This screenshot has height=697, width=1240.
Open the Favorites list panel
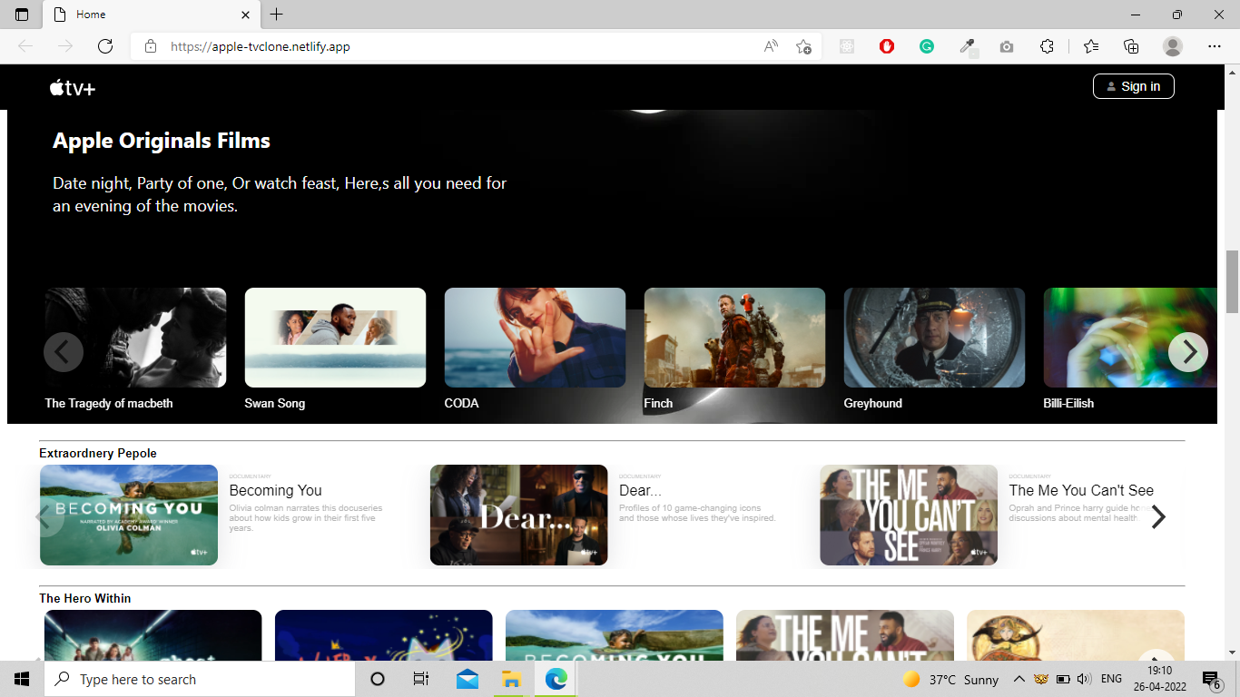1091,46
